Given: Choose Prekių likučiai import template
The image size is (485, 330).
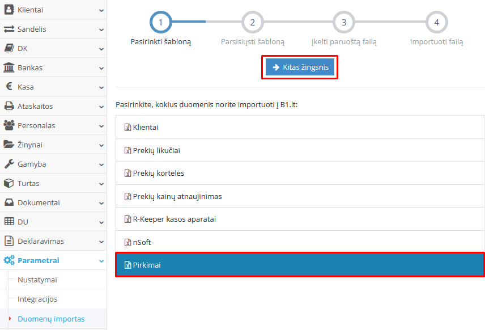Looking at the screenshot, I should [x=156, y=150].
